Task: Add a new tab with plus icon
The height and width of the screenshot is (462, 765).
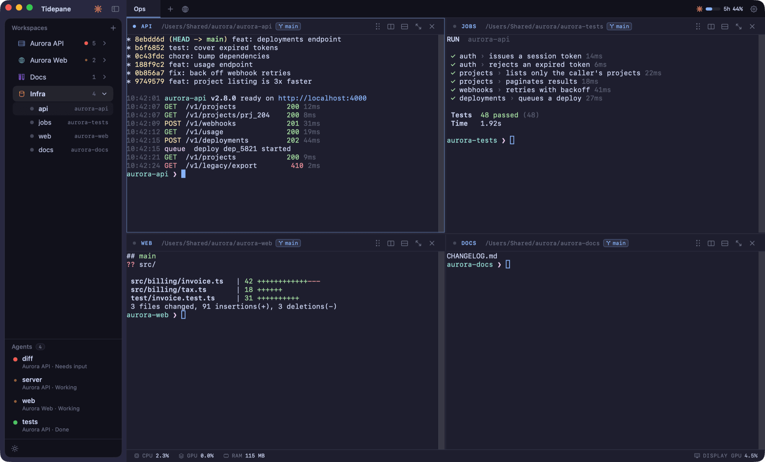Action: point(170,9)
